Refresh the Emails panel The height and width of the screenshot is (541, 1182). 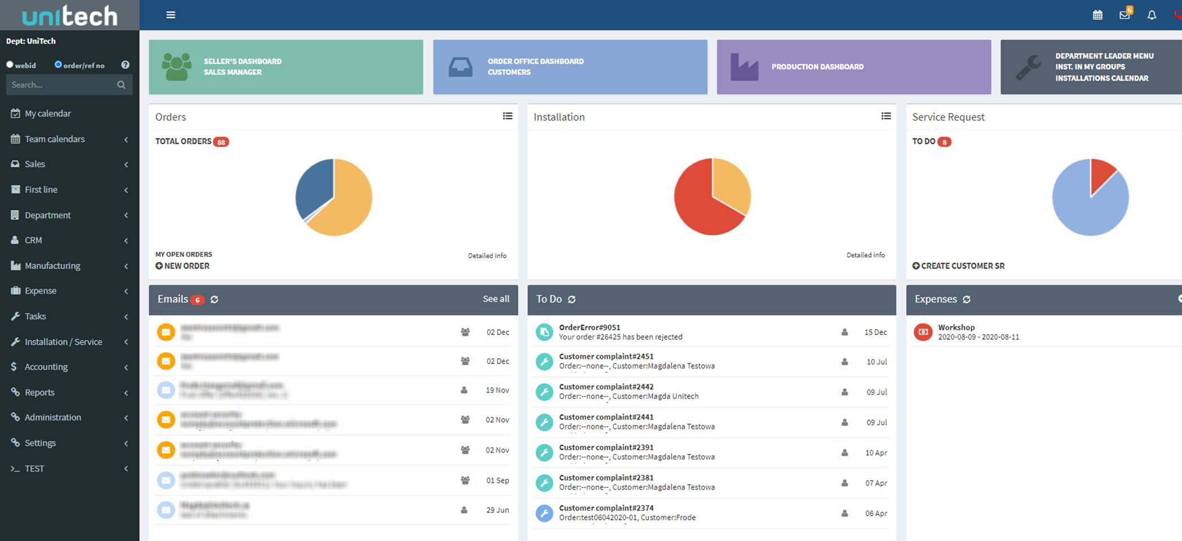point(215,300)
